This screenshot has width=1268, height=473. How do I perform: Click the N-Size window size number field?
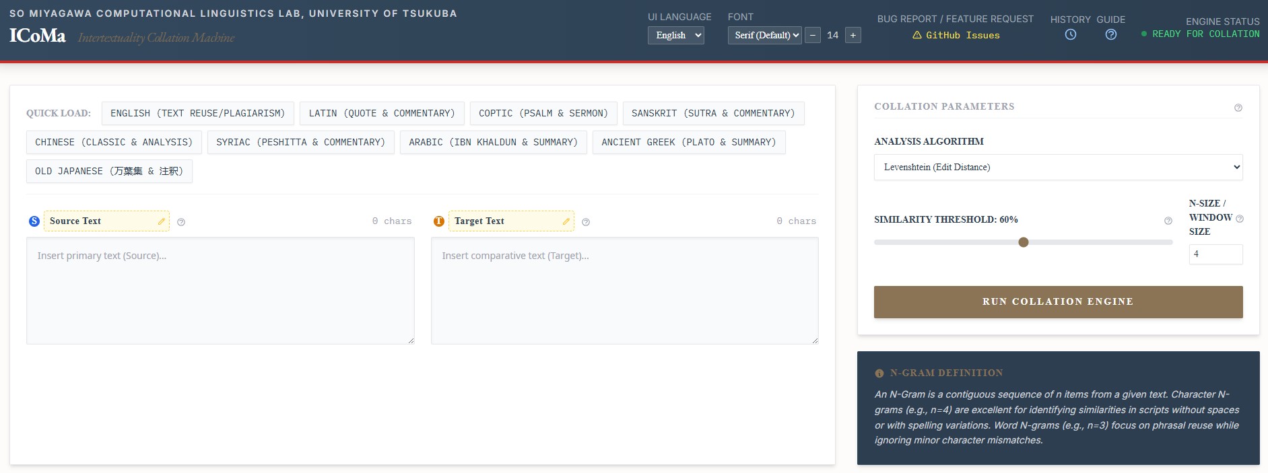(1216, 254)
